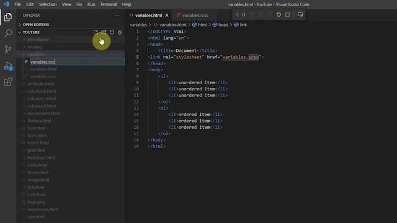The image size is (397, 223).
Task: Open lists.html in Explorer
Action: pos(37,195)
